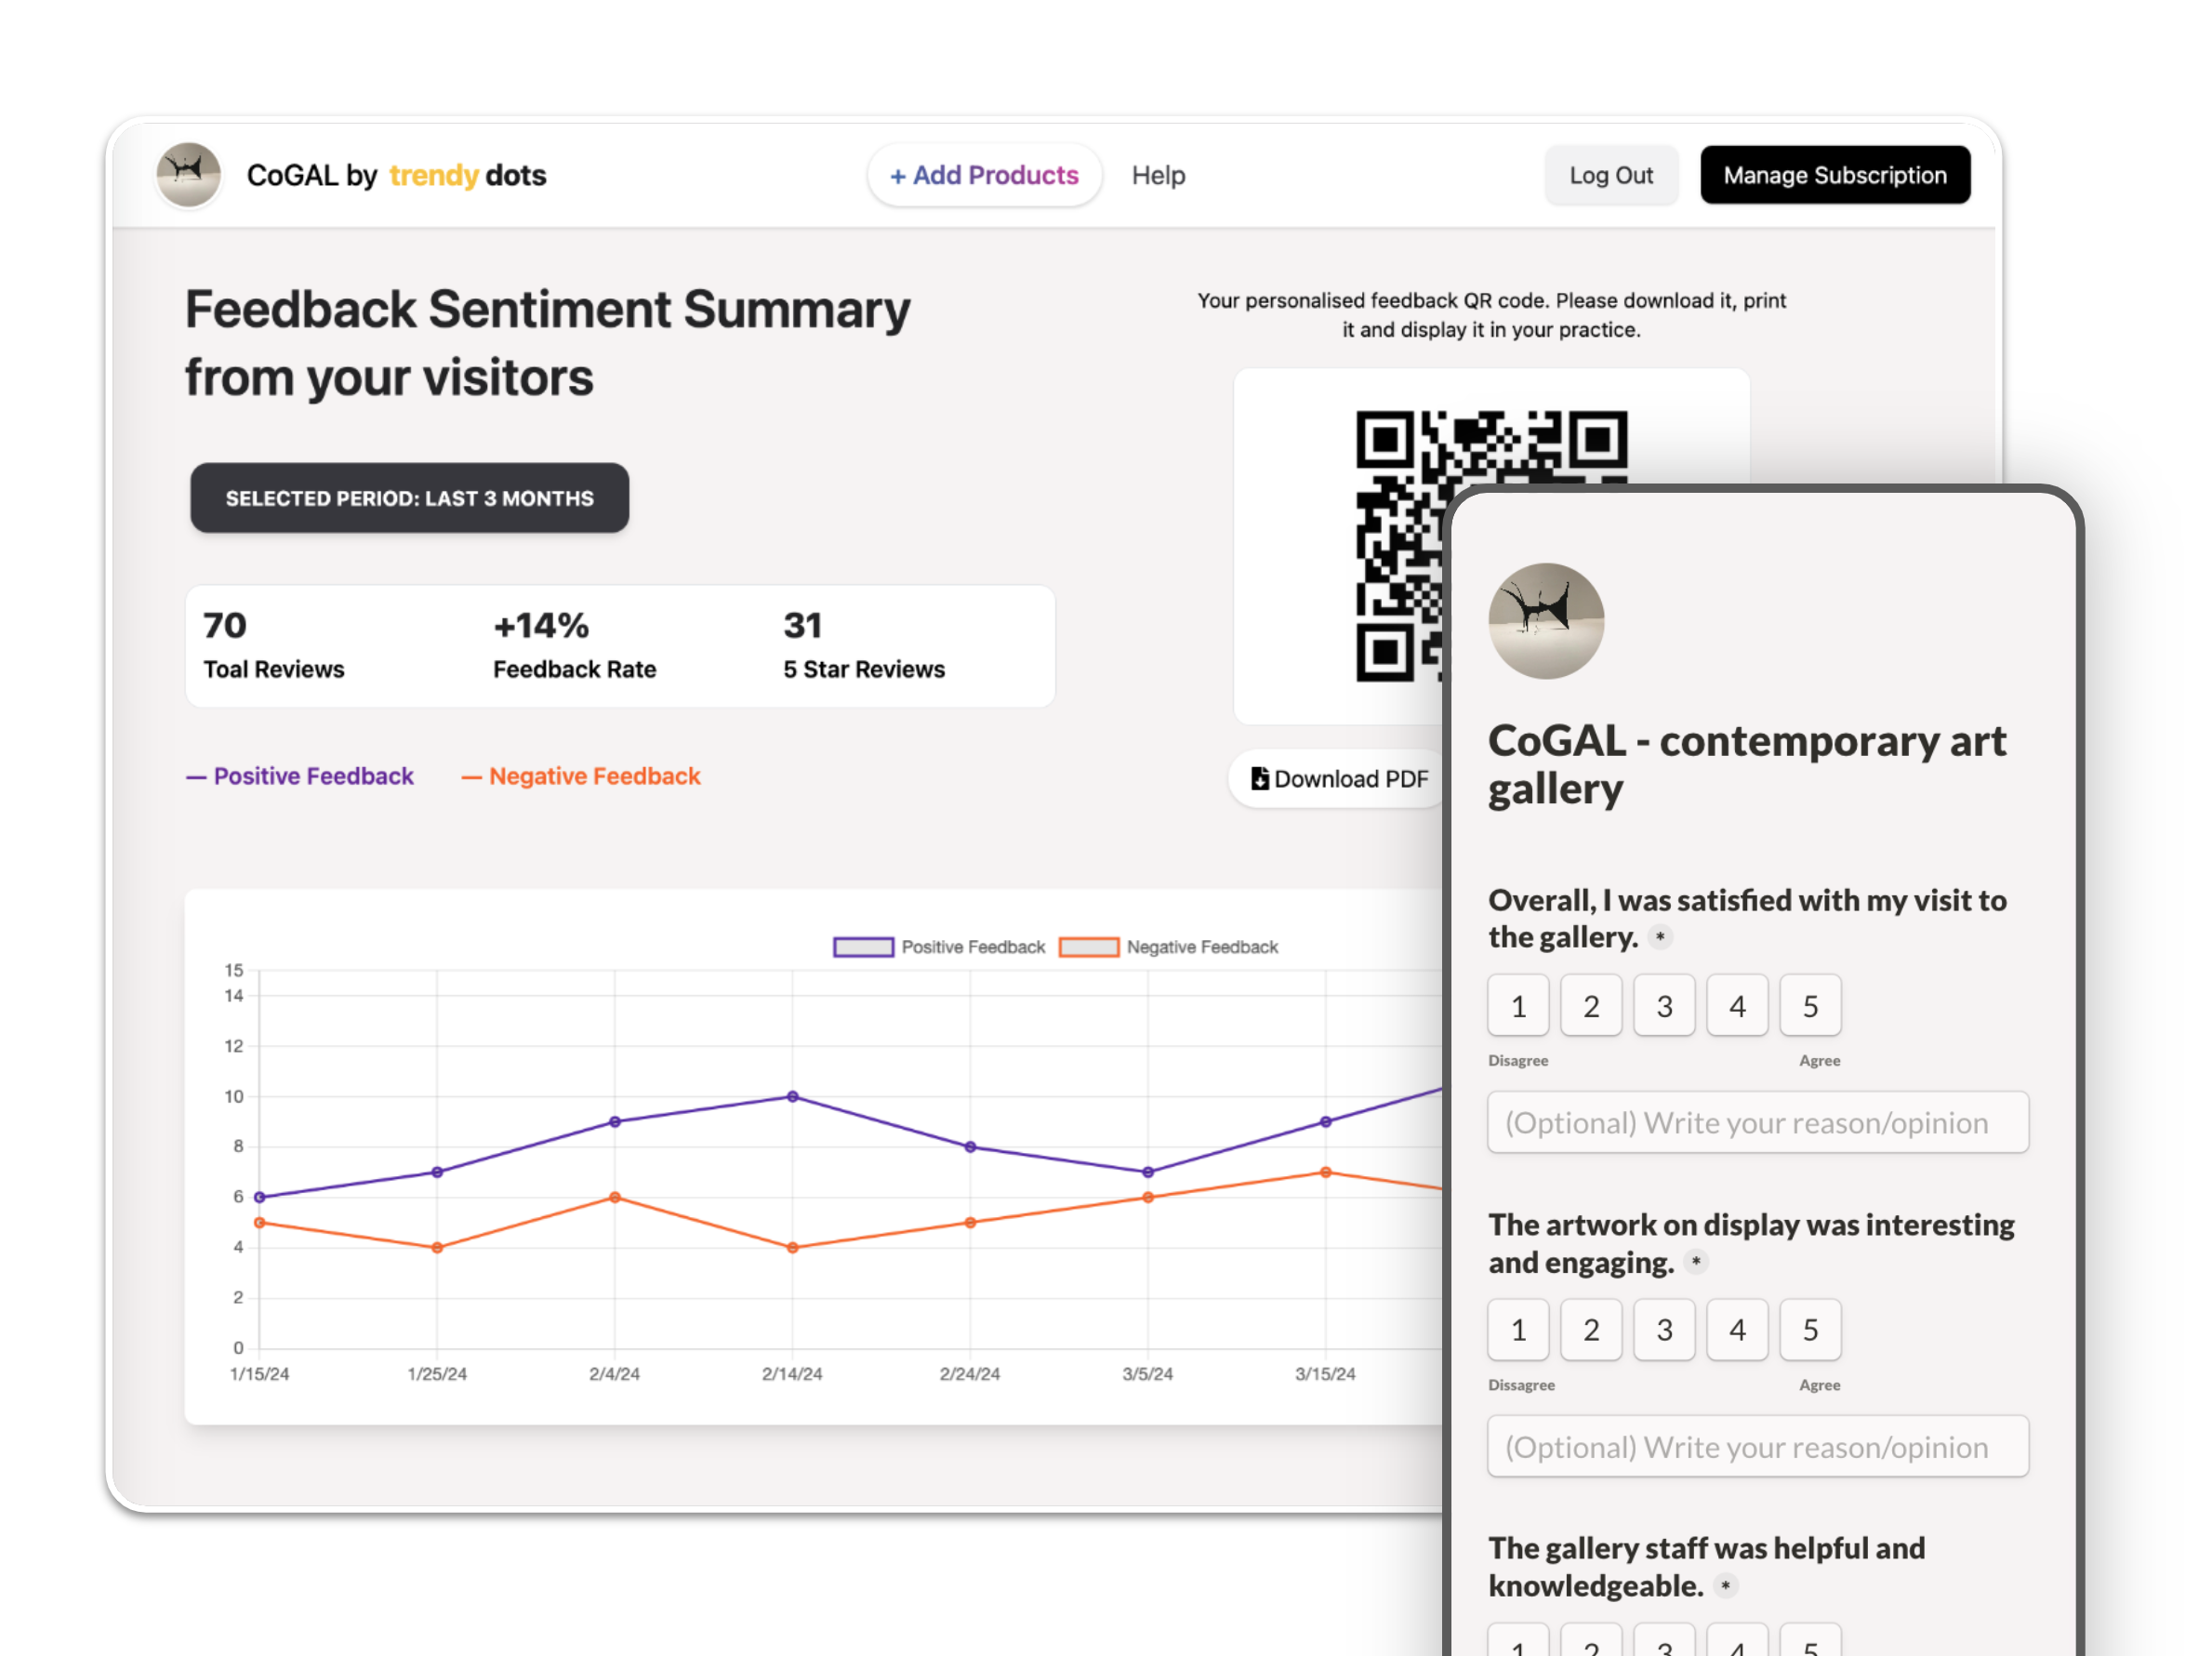Click the second optional reason/opinion text field
The image size is (2212, 1656).
[1757, 1447]
